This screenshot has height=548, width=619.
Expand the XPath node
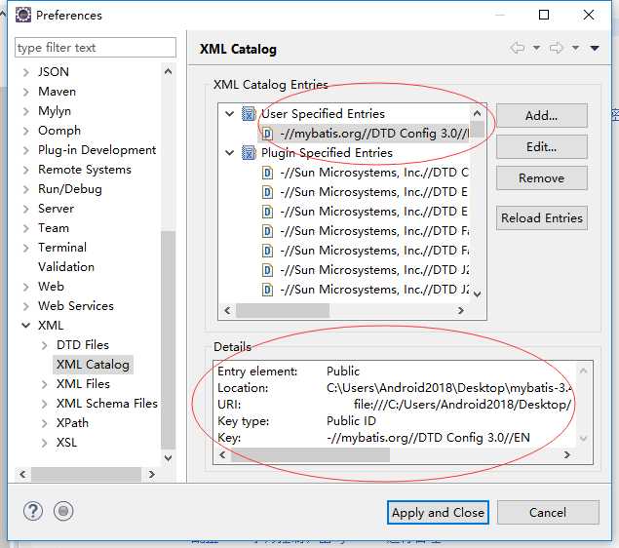44,423
